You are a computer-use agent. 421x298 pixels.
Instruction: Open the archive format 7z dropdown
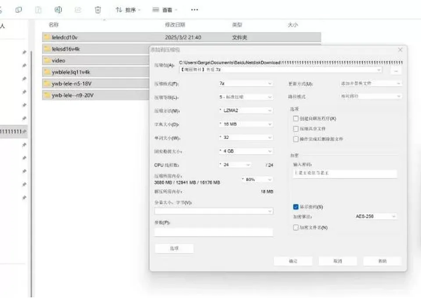246,83
